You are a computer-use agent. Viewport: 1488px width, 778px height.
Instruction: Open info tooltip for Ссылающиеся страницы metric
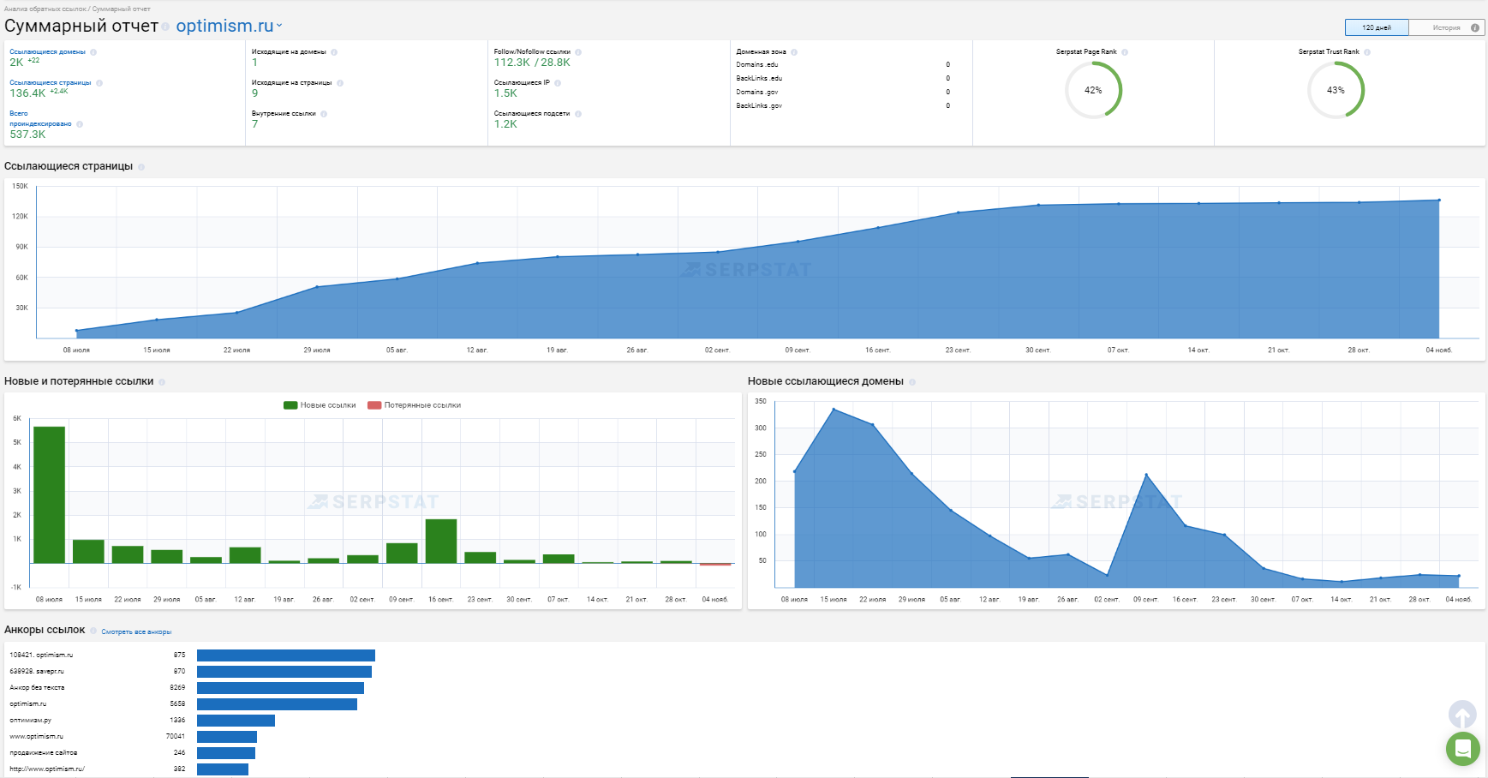pos(99,83)
